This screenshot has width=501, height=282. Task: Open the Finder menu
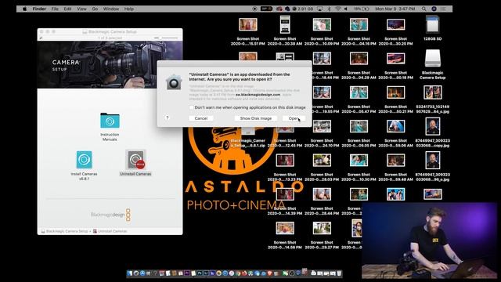click(39, 9)
